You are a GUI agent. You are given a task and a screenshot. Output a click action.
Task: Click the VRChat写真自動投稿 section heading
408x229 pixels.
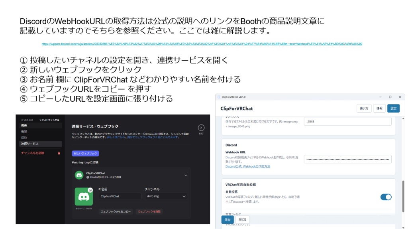click(241, 185)
